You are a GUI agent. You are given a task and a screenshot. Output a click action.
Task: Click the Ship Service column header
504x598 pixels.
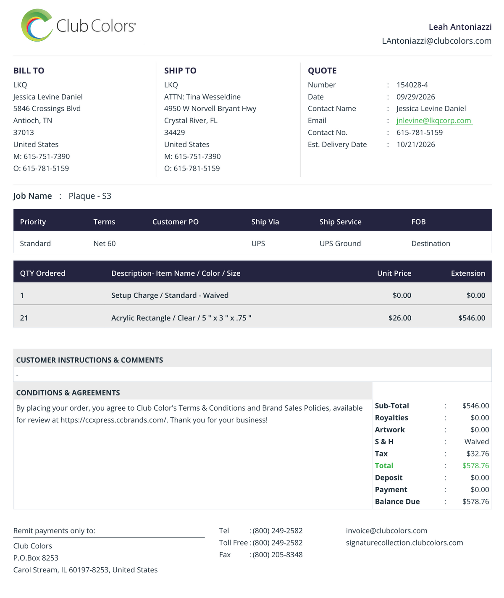[340, 222]
